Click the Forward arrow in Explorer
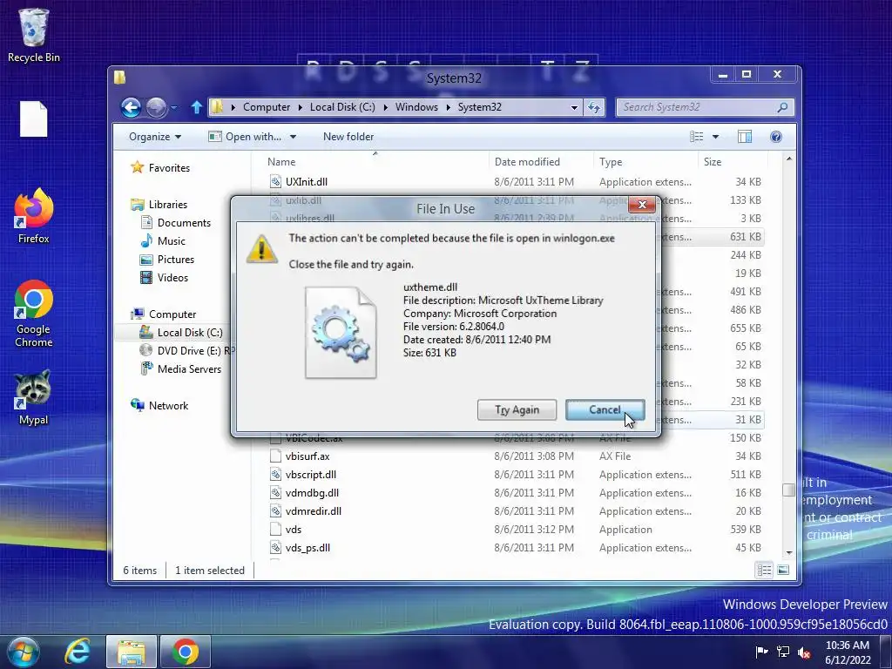This screenshot has width=892, height=669. pyautogui.click(x=156, y=107)
